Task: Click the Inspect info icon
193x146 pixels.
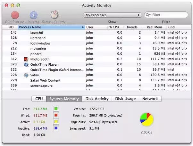Action: (x=33, y=15)
